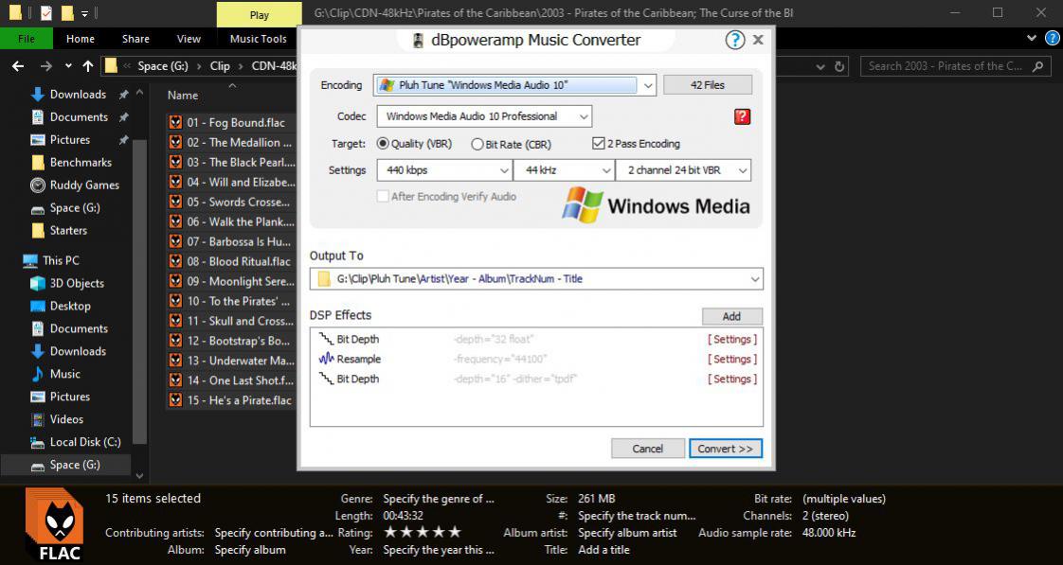Image resolution: width=1063 pixels, height=565 pixels.
Task: Switch to the Share ribbon tab
Action: point(135,39)
